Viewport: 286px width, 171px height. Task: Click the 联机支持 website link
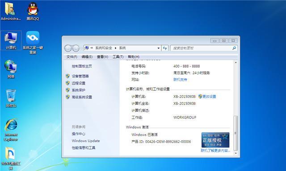[x=180, y=80]
